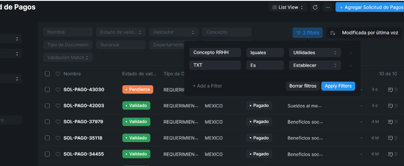
Task: Expand the Utilidades value dropdown
Action: pos(315,53)
